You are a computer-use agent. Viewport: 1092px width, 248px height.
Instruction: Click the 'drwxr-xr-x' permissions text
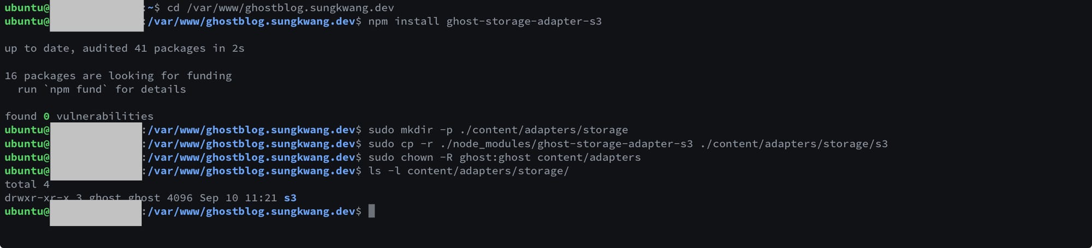click(37, 198)
